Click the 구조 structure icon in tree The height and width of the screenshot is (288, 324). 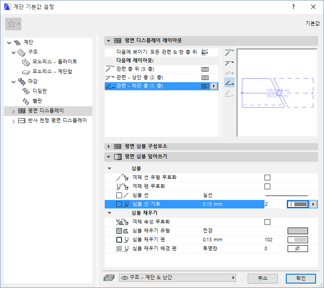click(21, 52)
